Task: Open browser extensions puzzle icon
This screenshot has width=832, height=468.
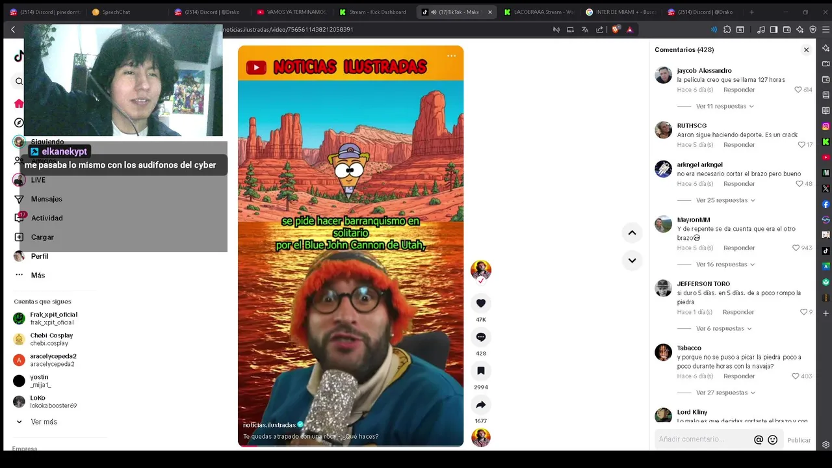Action: [x=727, y=29]
